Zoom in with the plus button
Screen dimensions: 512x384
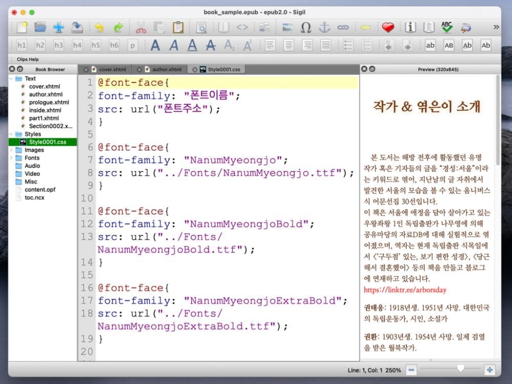(x=489, y=370)
